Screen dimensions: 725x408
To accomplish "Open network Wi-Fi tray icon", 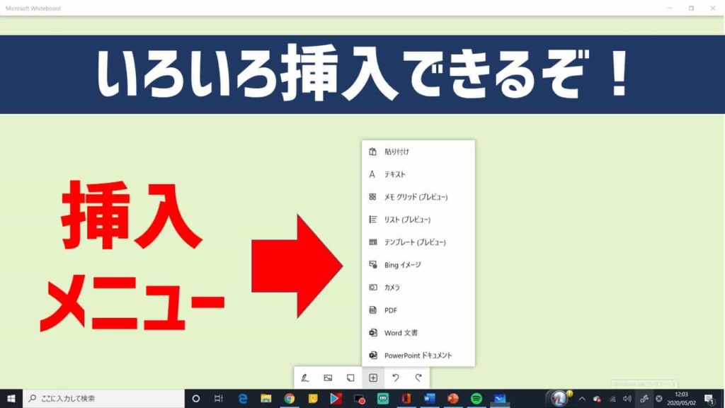I will pos(612,399).
